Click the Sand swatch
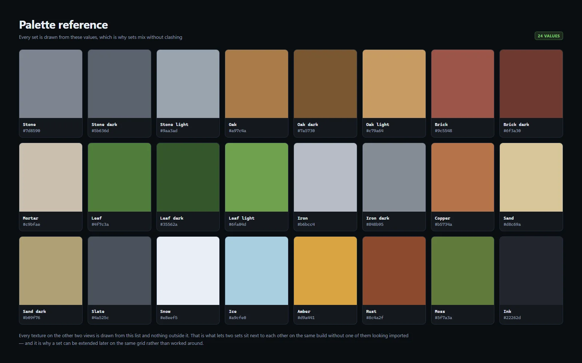582x363 pixels. pyautogui.click(x=531, y=177)
